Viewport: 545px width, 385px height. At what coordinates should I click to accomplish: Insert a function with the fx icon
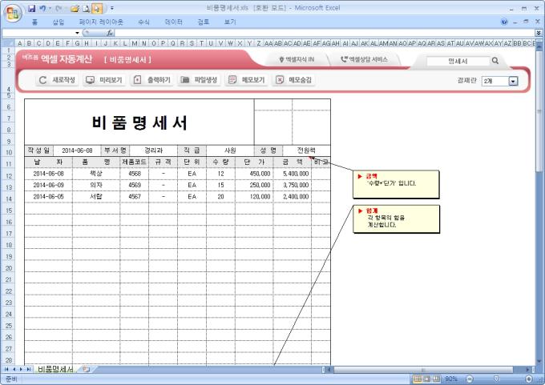coord(110,33)
